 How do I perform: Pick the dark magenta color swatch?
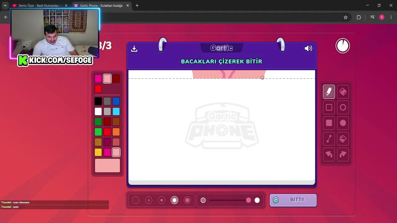point(107,142)
